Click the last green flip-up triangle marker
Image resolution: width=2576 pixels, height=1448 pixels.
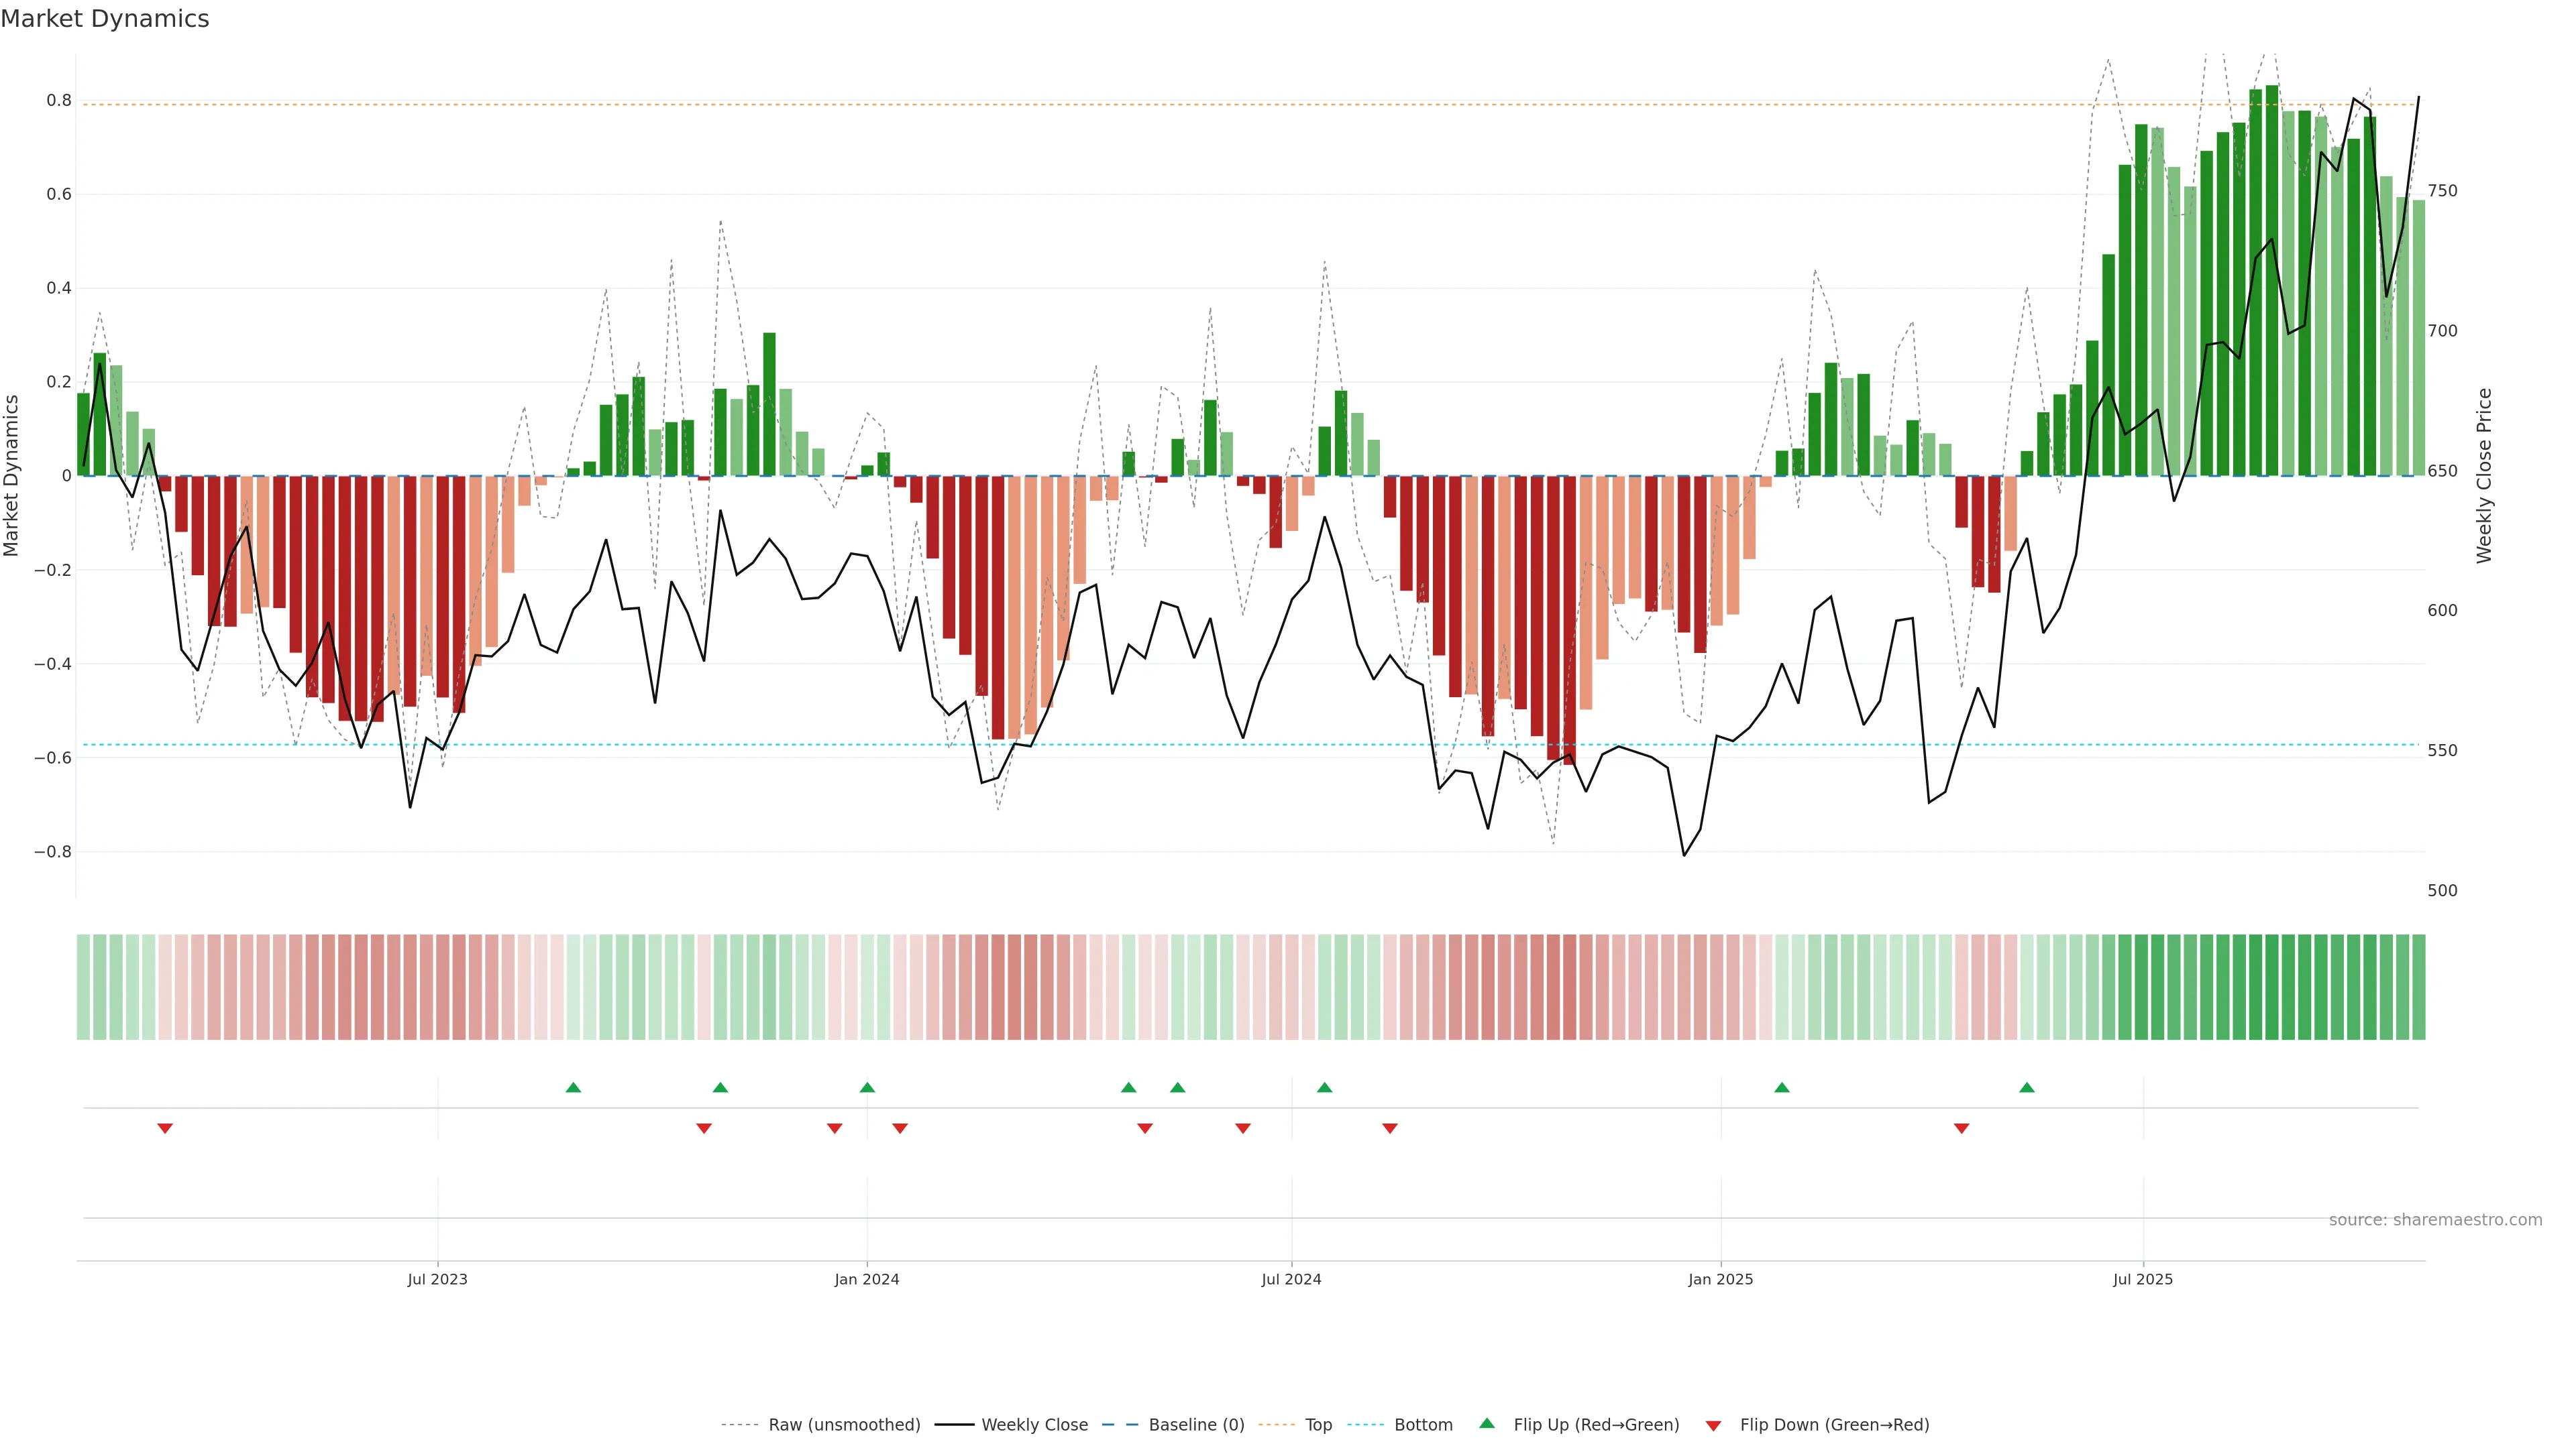pyautogui.click(x=2027, y=1087)
